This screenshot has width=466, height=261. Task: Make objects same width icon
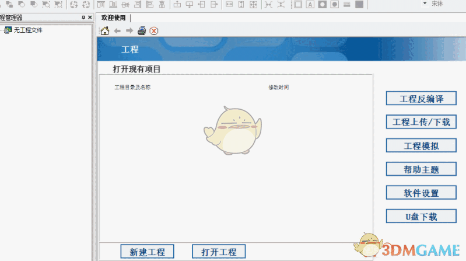229,5
